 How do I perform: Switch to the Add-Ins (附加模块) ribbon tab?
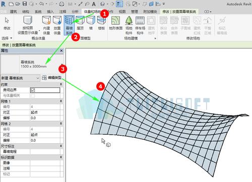pos(150,12)
